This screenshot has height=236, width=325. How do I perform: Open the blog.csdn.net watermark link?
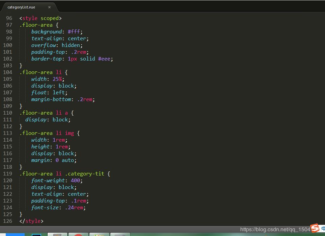(x=274, y=230)
